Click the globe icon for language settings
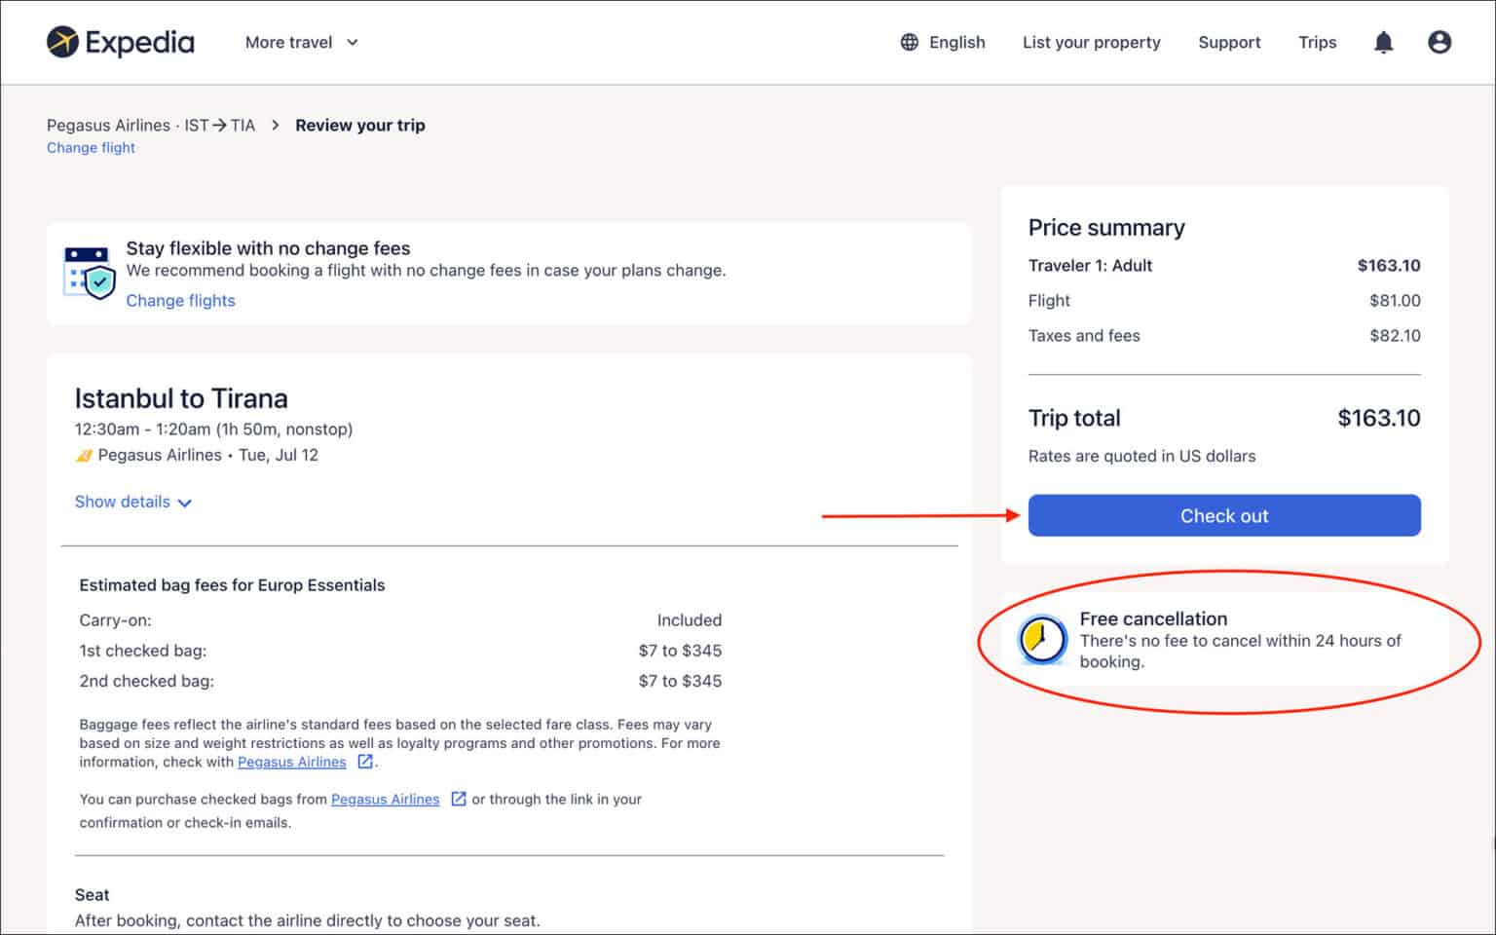This screenshot has height=935, width=1496. pos(909,42)
